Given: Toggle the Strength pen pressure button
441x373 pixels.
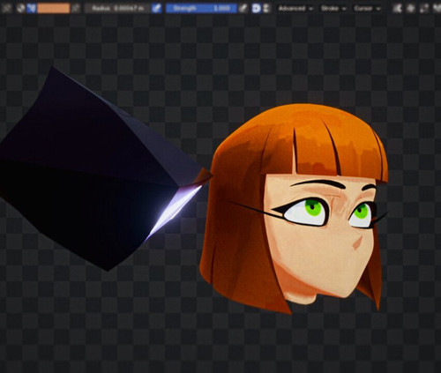Looking at the screenshot, I should point(243,8).
